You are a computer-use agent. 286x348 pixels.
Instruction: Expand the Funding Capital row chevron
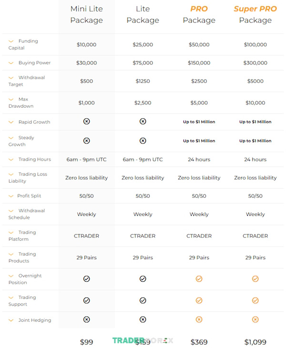11,41
